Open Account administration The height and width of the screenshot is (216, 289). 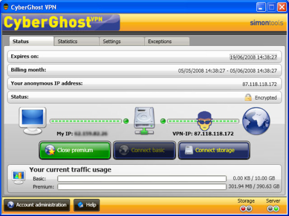37,205
